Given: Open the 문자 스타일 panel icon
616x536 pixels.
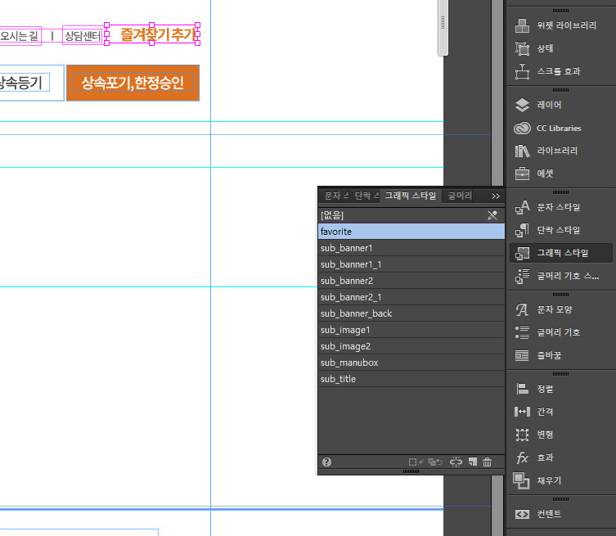Looking at the screenshot, I should point(523,207).
